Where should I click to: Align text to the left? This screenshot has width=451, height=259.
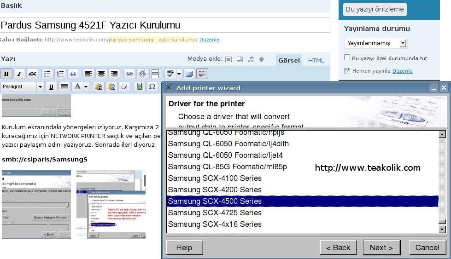pyautogui.click(x=88, y=74)
